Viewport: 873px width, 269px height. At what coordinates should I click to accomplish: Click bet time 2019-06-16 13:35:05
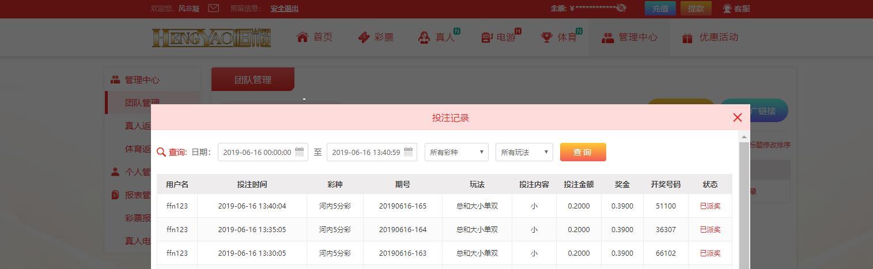tap(252, 229)
